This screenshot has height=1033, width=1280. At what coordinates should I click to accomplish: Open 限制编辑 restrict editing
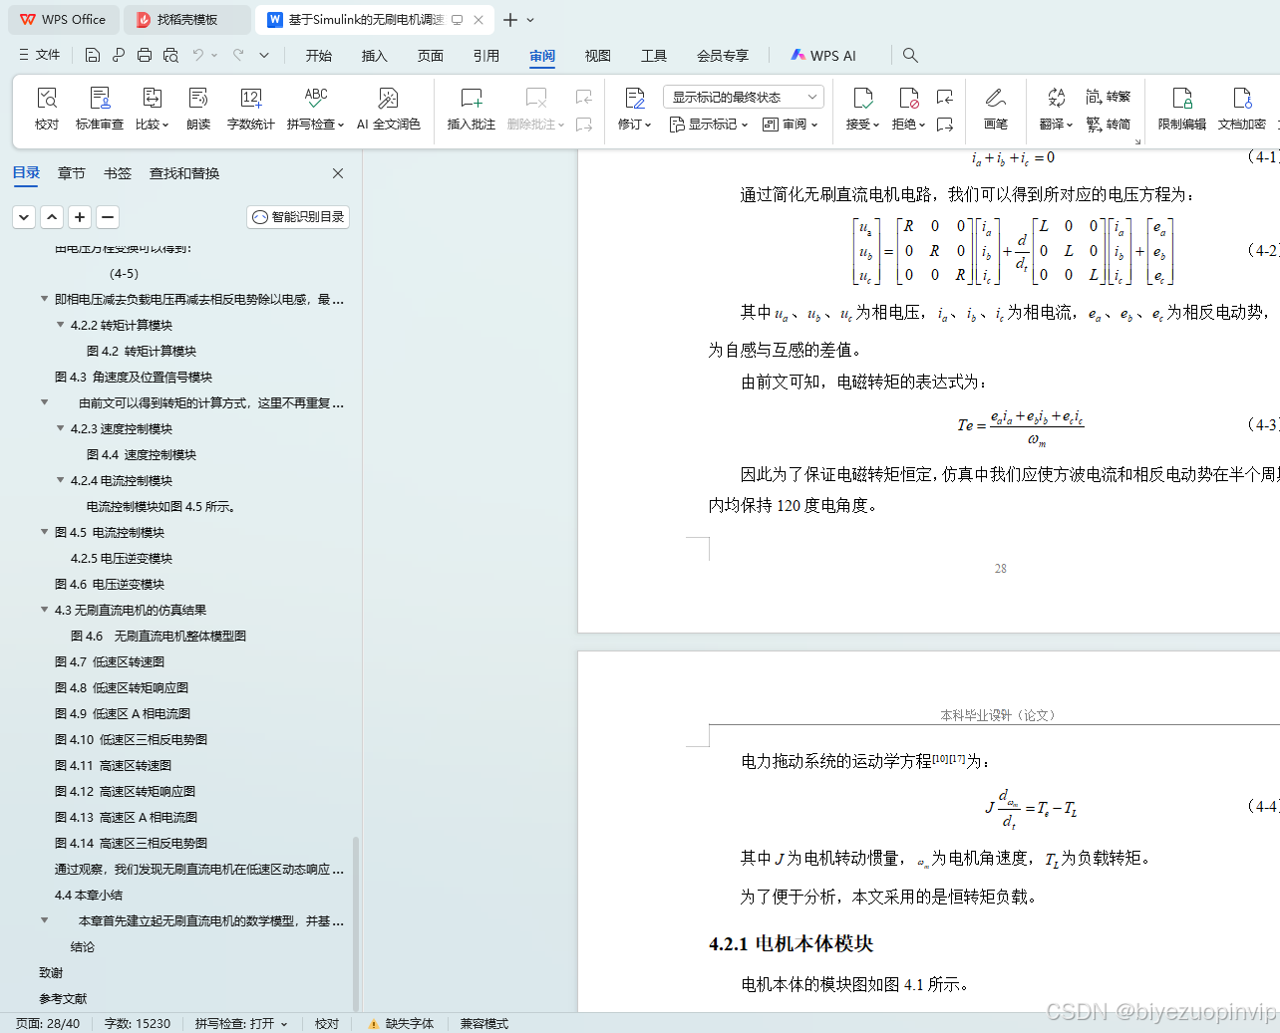click(x=1181, y=108)
